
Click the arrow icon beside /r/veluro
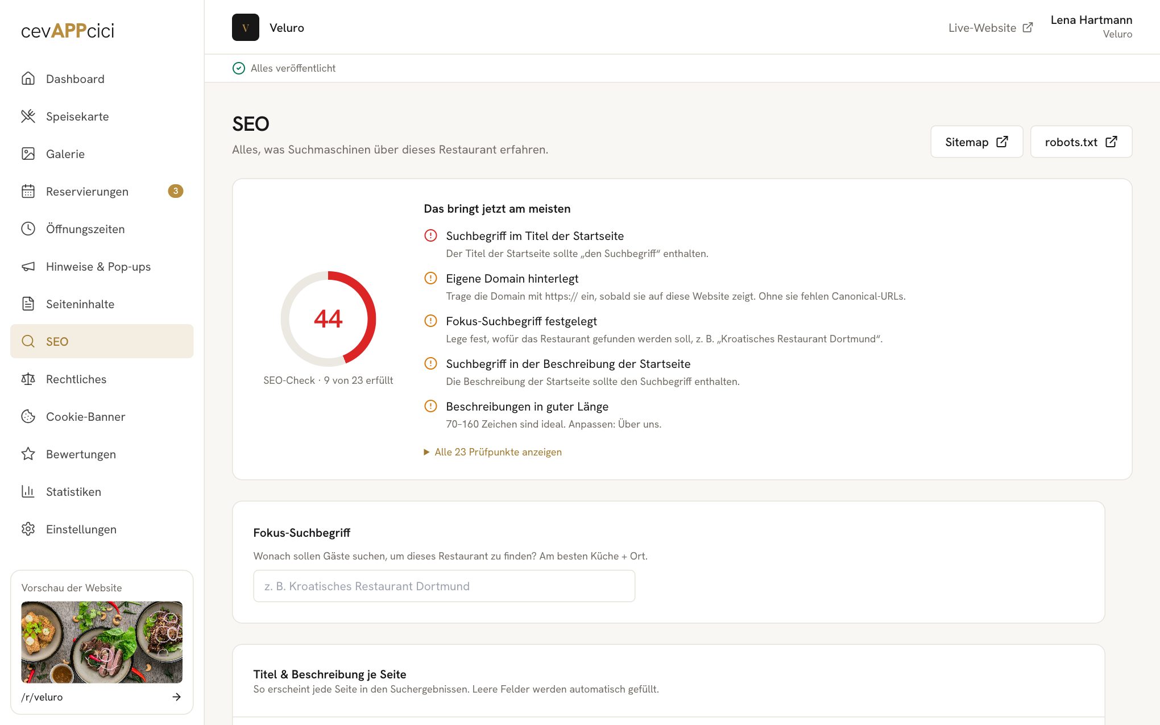[x=176, y=697]
